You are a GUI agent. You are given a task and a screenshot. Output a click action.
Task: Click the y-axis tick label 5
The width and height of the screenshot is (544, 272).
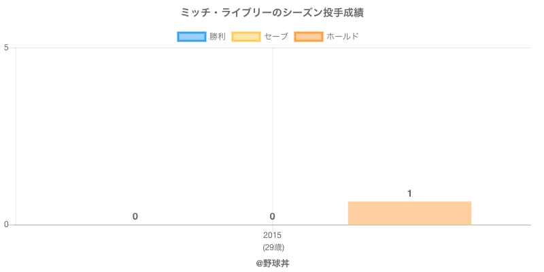click(6, 48)
